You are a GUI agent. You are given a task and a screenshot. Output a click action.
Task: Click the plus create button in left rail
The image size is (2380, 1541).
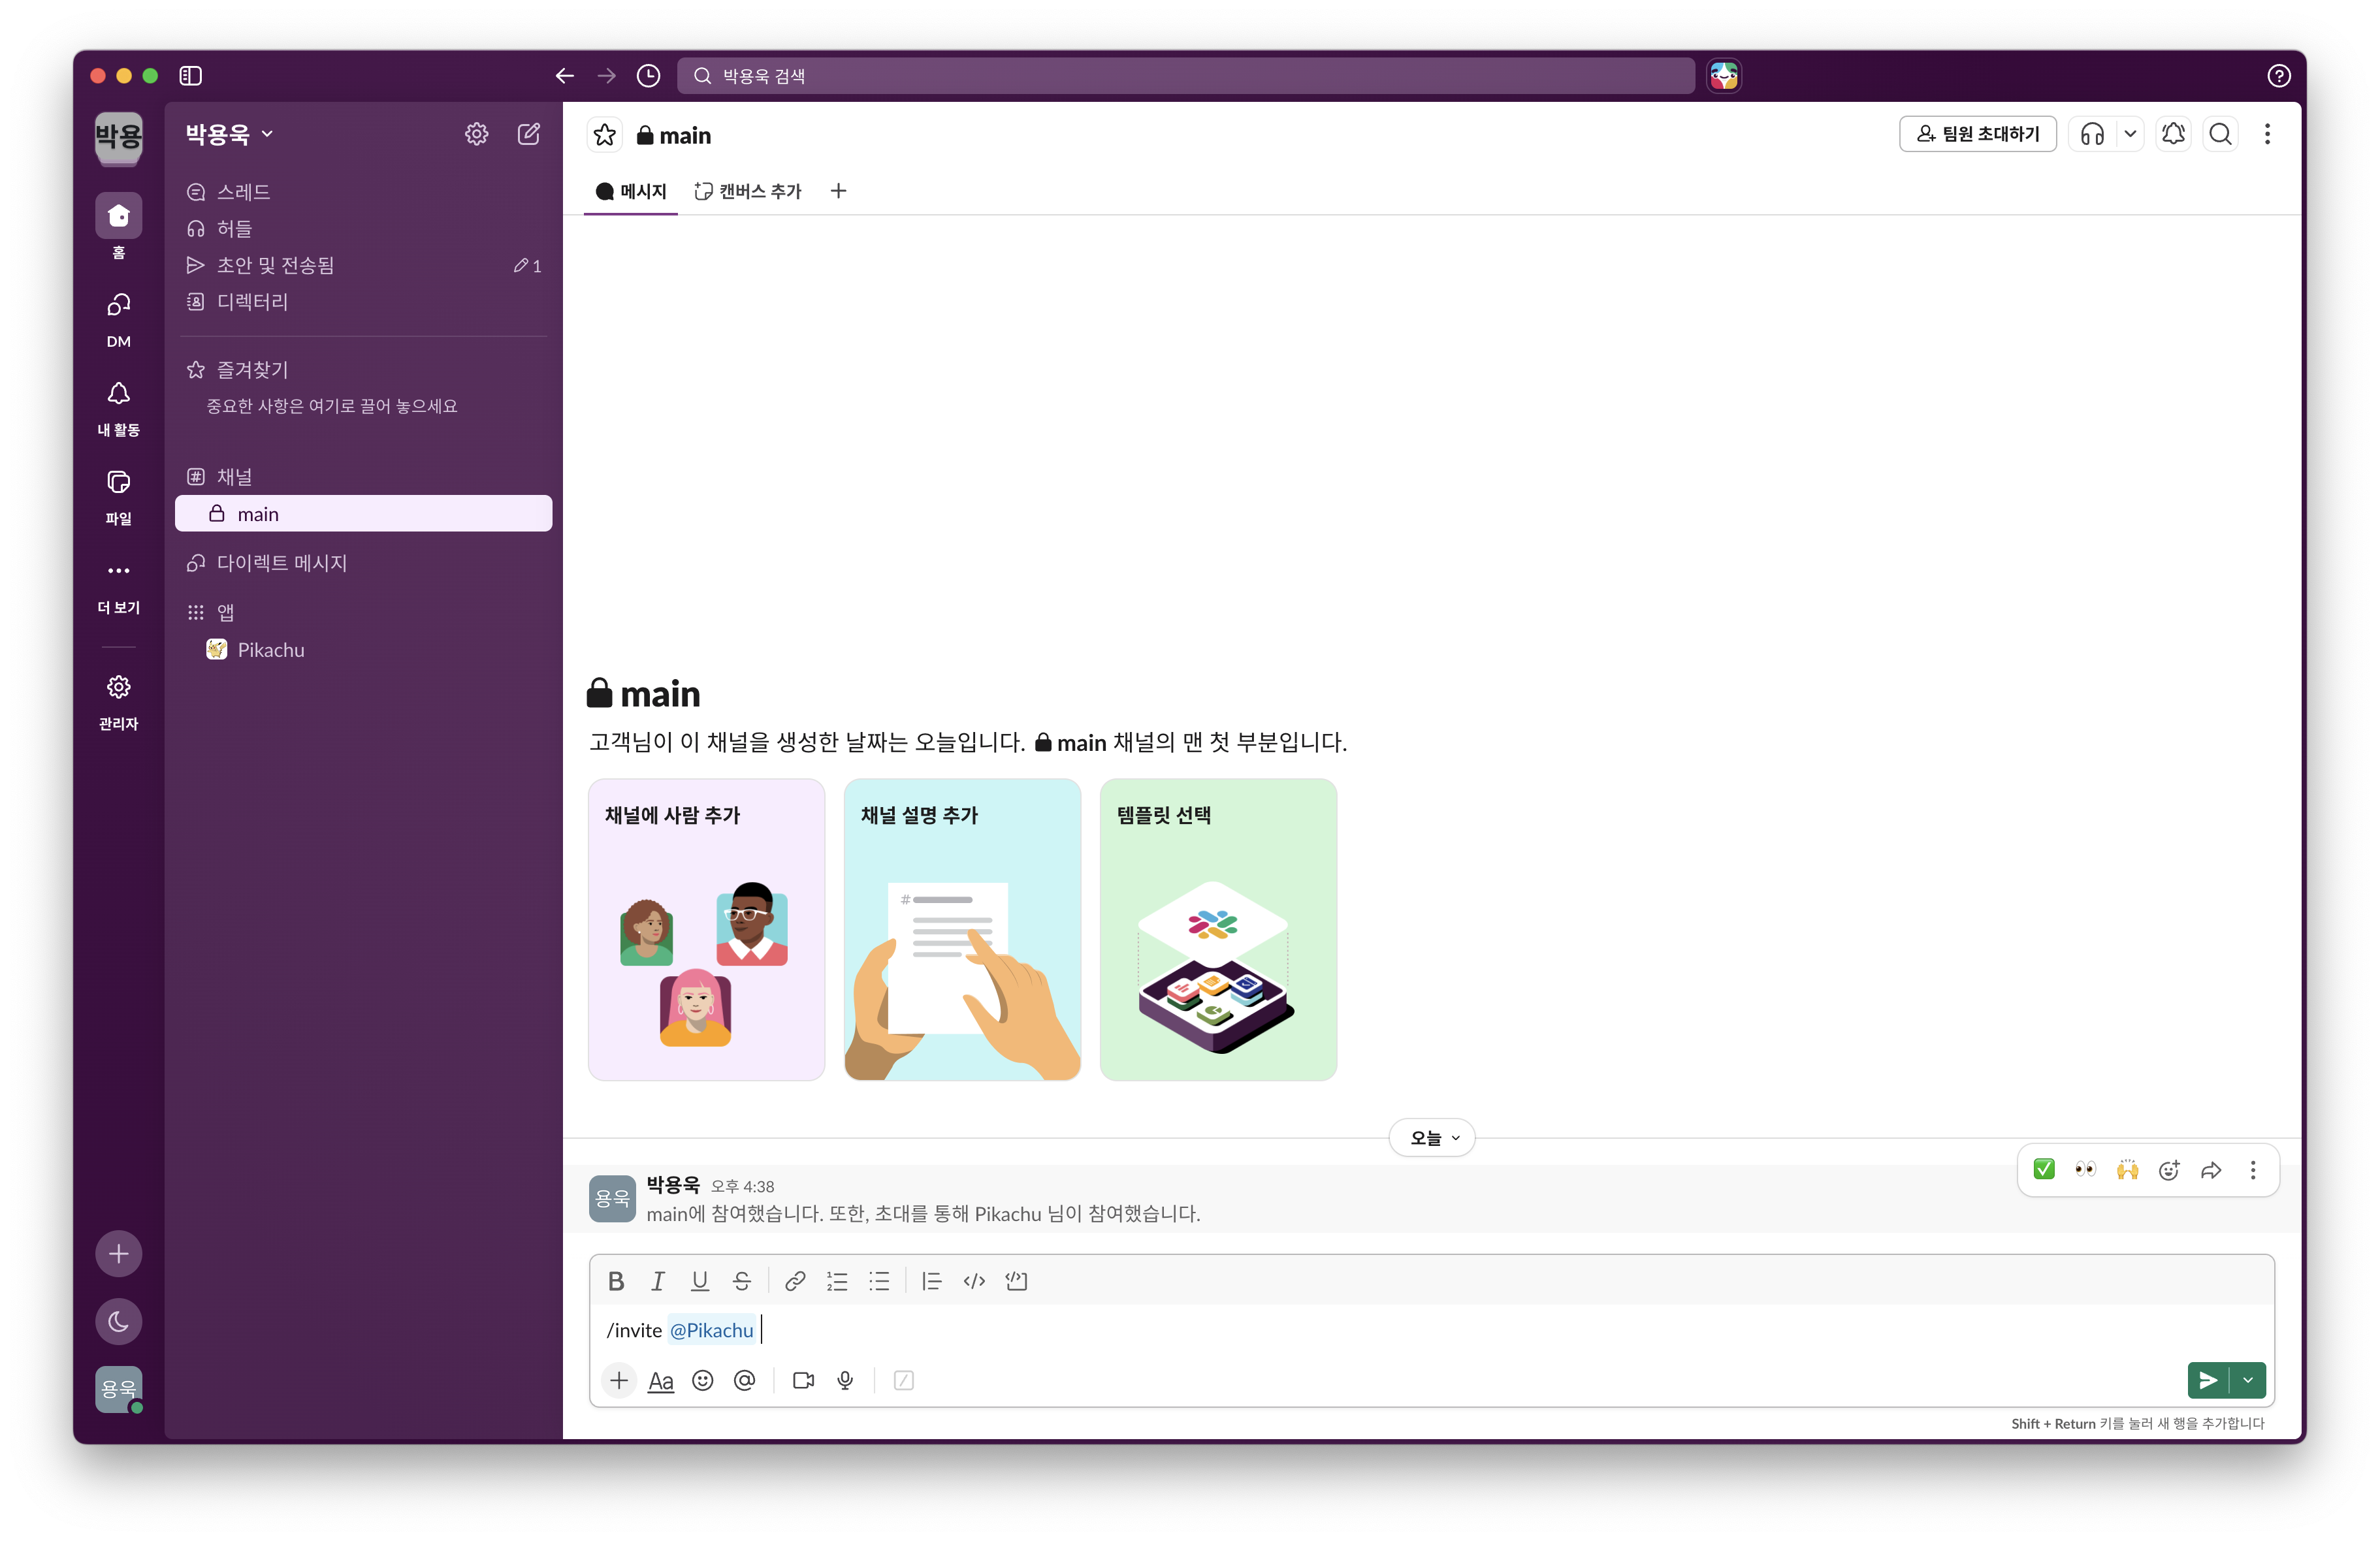tap(119, 1254)
